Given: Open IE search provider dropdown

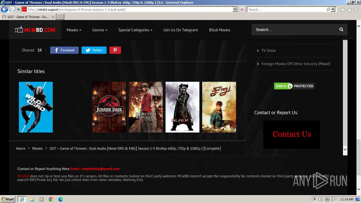Looking at the screenshot, I should click(x=333, y=10).
